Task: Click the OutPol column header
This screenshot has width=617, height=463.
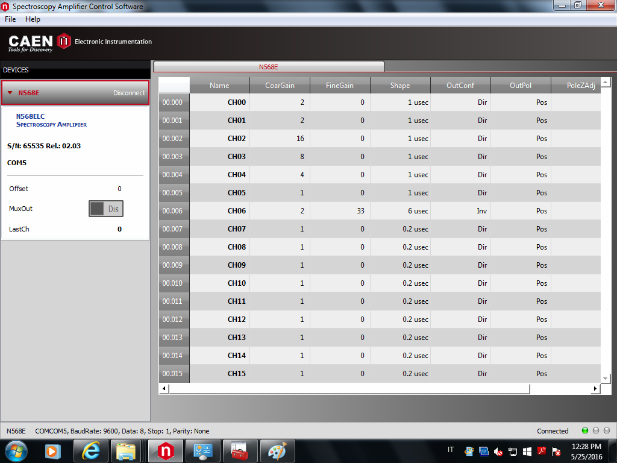Action: click(x=521, y=86)
